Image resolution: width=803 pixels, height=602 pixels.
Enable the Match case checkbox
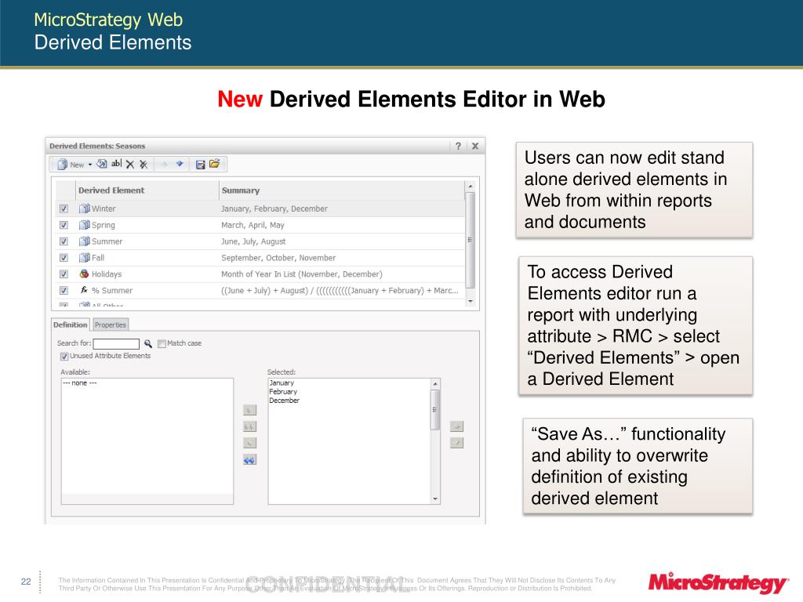(162, 343)
